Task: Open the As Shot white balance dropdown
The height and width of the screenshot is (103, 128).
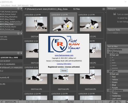Action: tap(75, 102)
